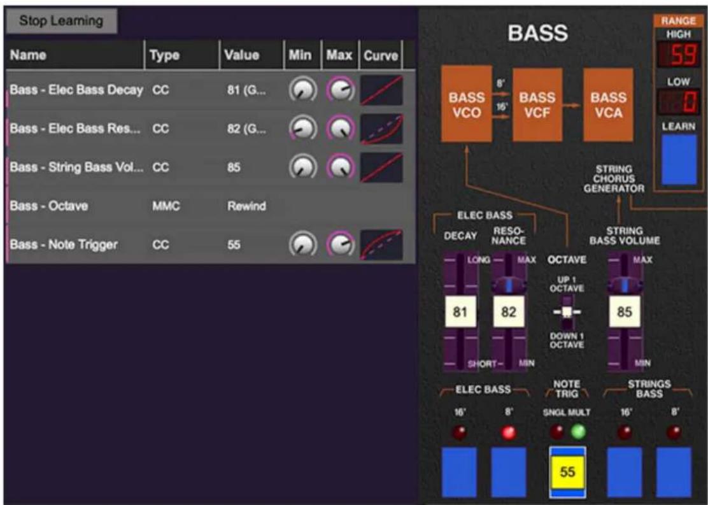Click the 82 (G... value cell
This screenshot has width=708, height=505.
pos(246,129)
